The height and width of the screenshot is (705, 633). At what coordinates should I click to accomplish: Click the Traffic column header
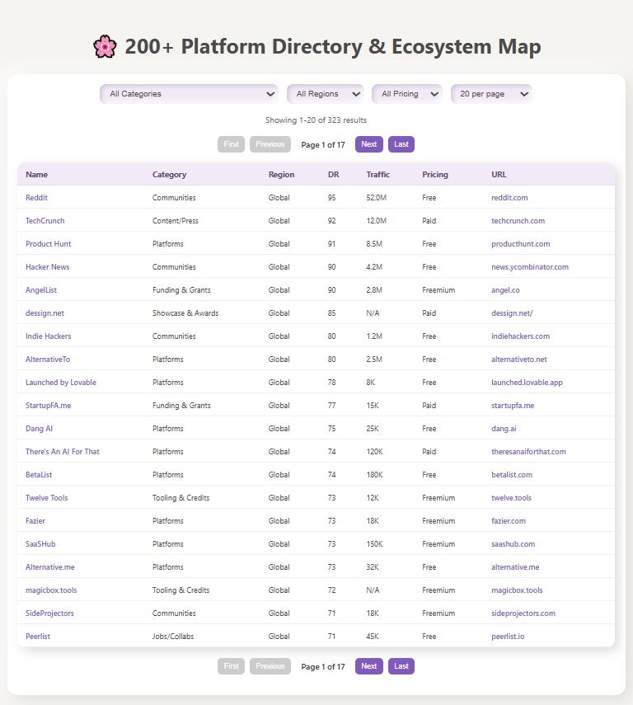pyautogui.click(x=377, y=175)
